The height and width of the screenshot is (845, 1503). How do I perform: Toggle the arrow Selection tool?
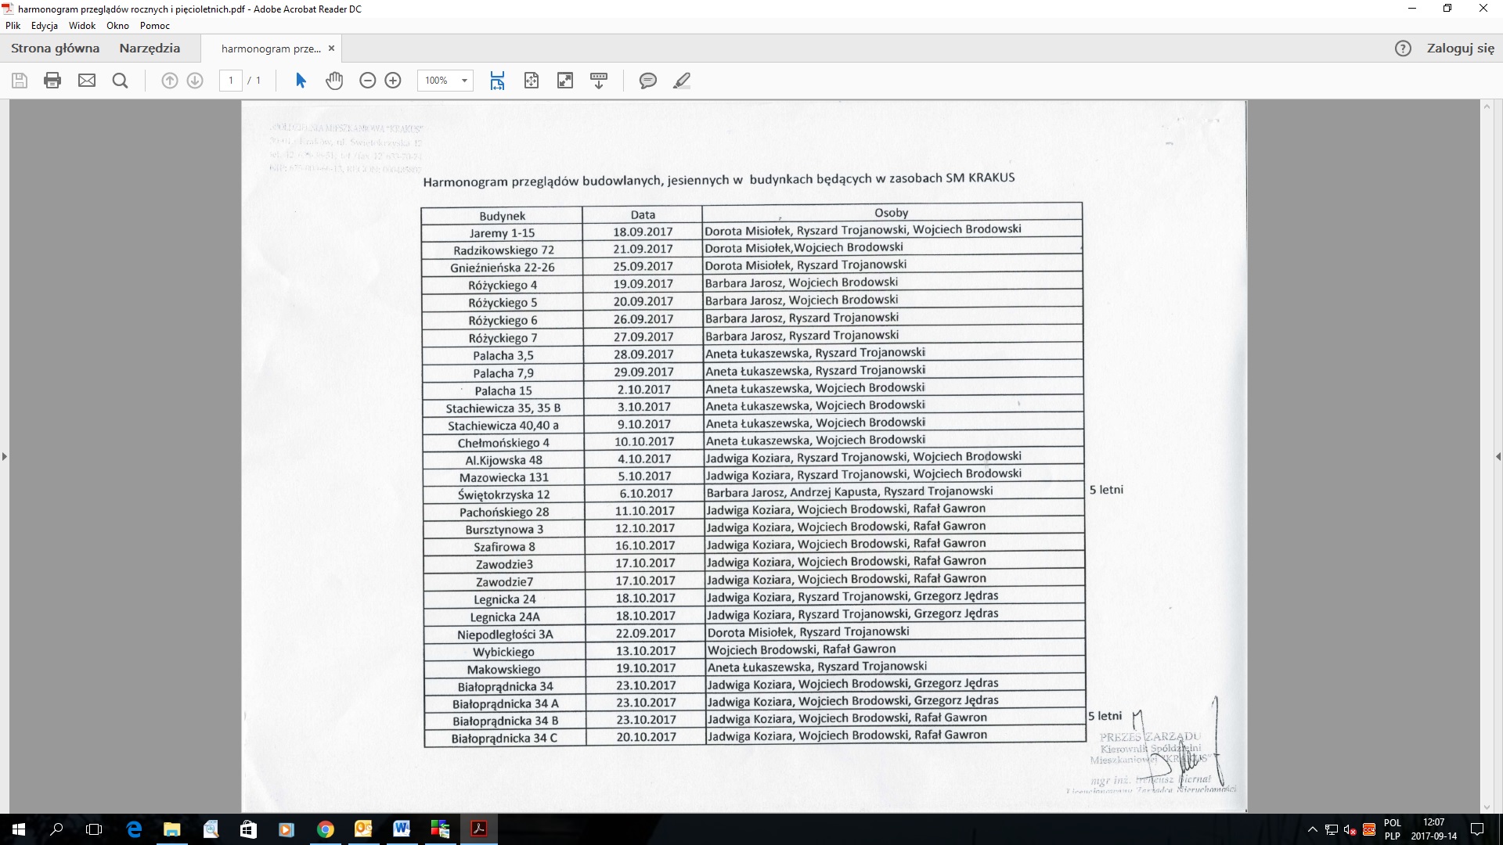pos(301,81)
